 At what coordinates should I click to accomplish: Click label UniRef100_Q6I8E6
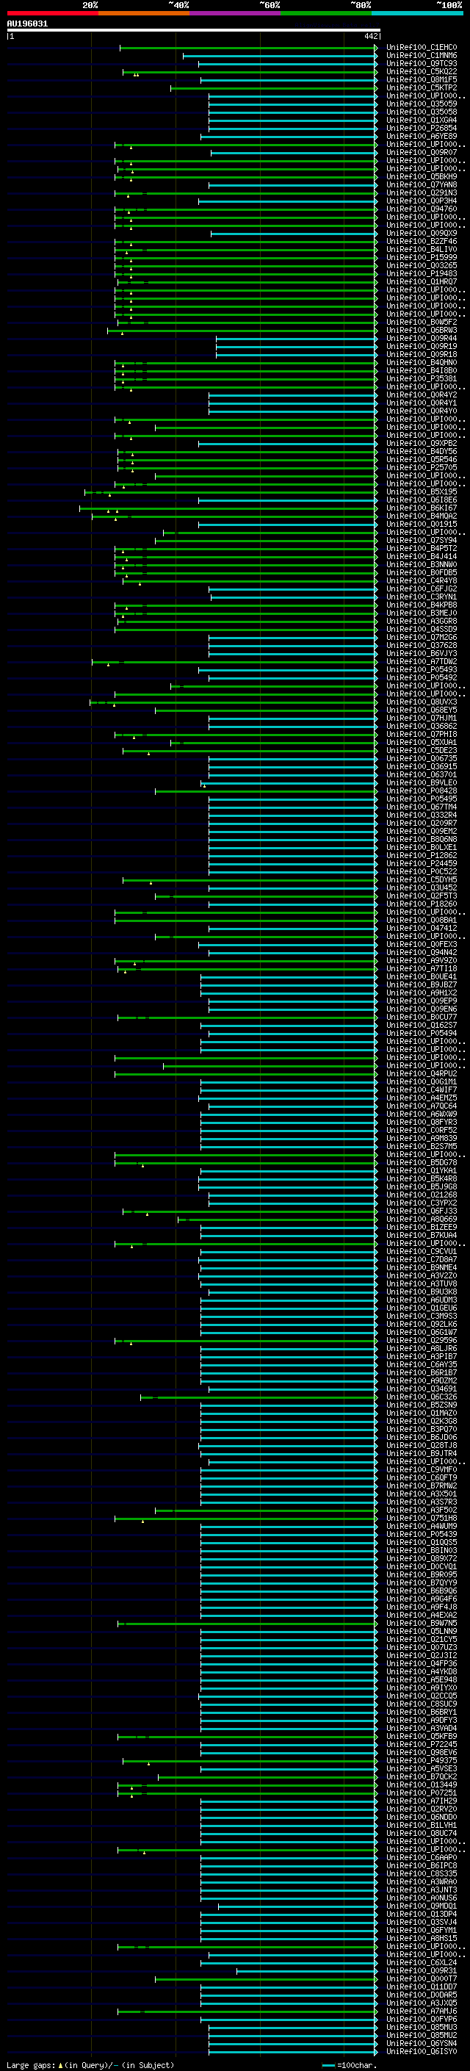click(x=421, y=500)
